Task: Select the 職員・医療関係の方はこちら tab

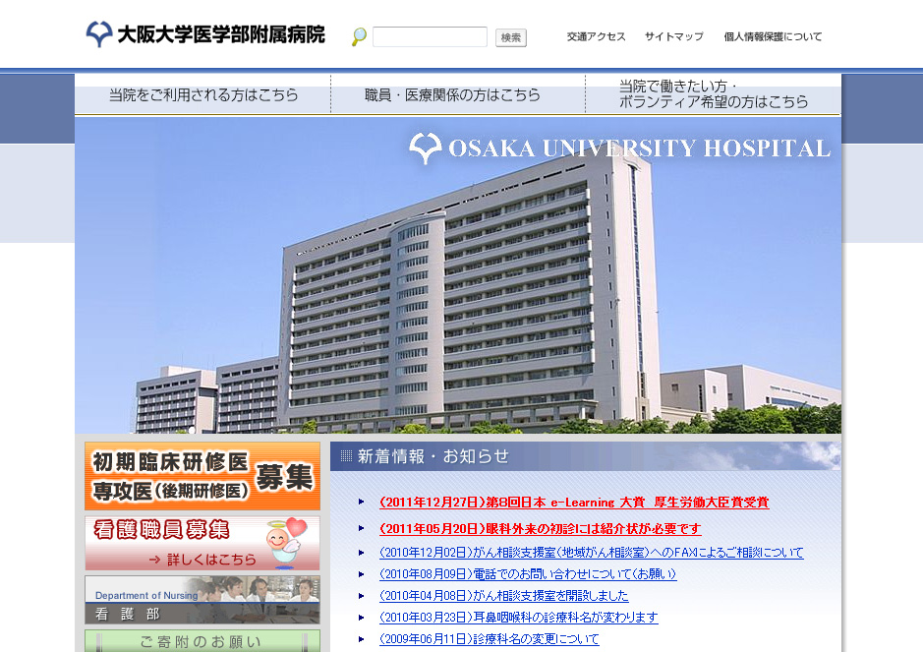Action: [452, 95]
